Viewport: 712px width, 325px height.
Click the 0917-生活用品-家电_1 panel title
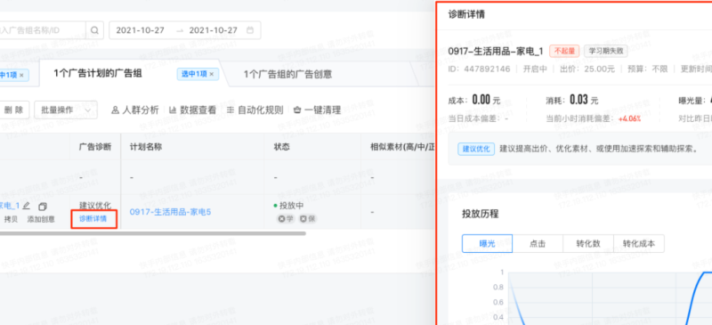[496, 51]
